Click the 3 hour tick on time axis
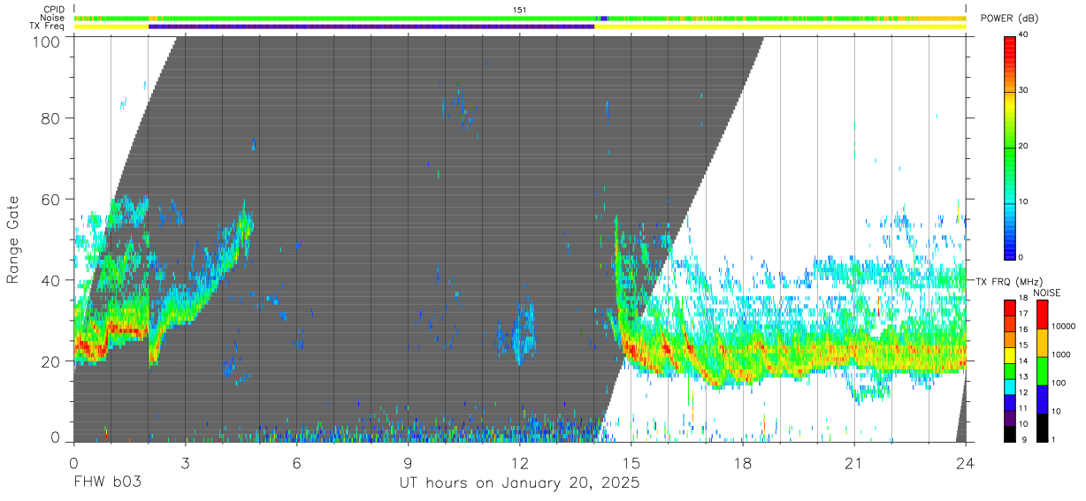 pos(185,462)
